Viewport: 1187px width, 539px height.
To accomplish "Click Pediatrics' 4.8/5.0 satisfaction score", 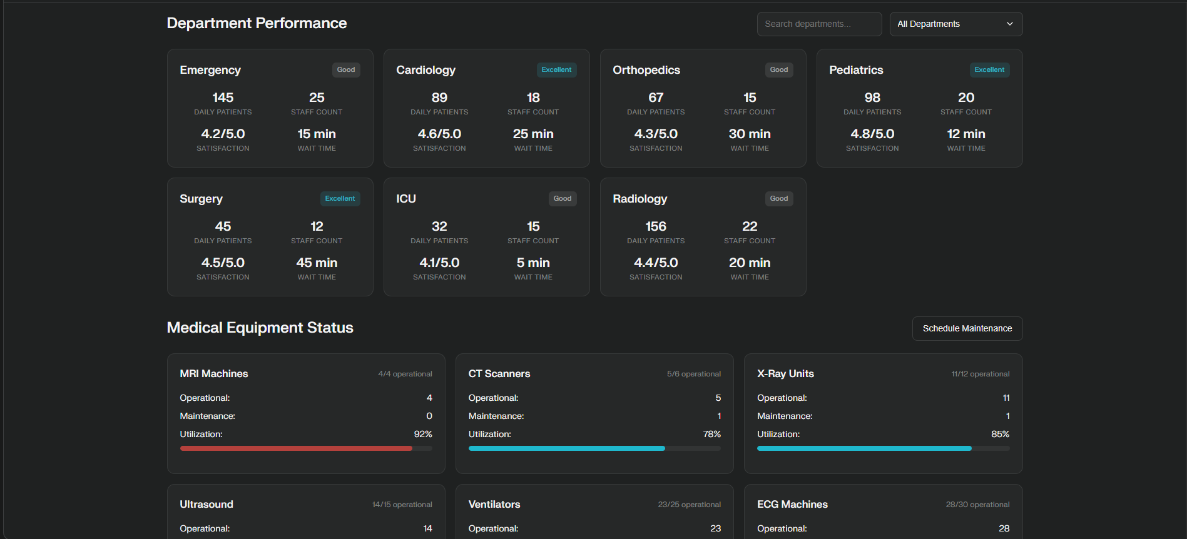I will pos(872,134).
